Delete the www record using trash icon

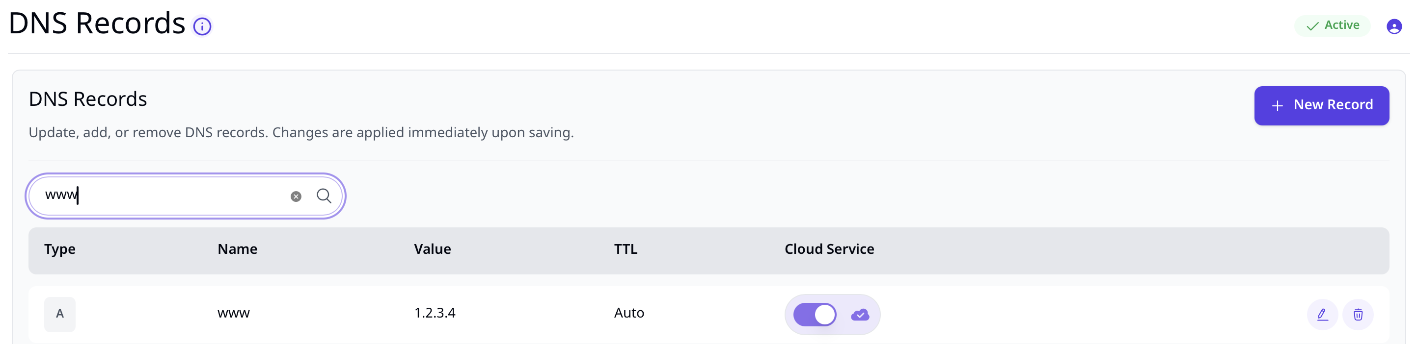pyautogui.click(x=1358, y=315)
